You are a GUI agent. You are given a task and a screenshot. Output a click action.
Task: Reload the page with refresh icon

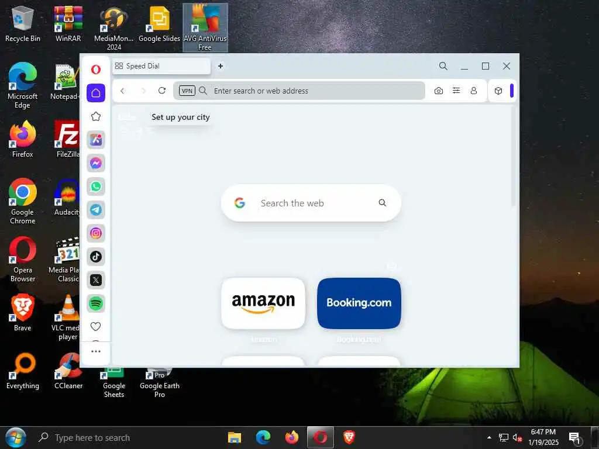point(162,91)
